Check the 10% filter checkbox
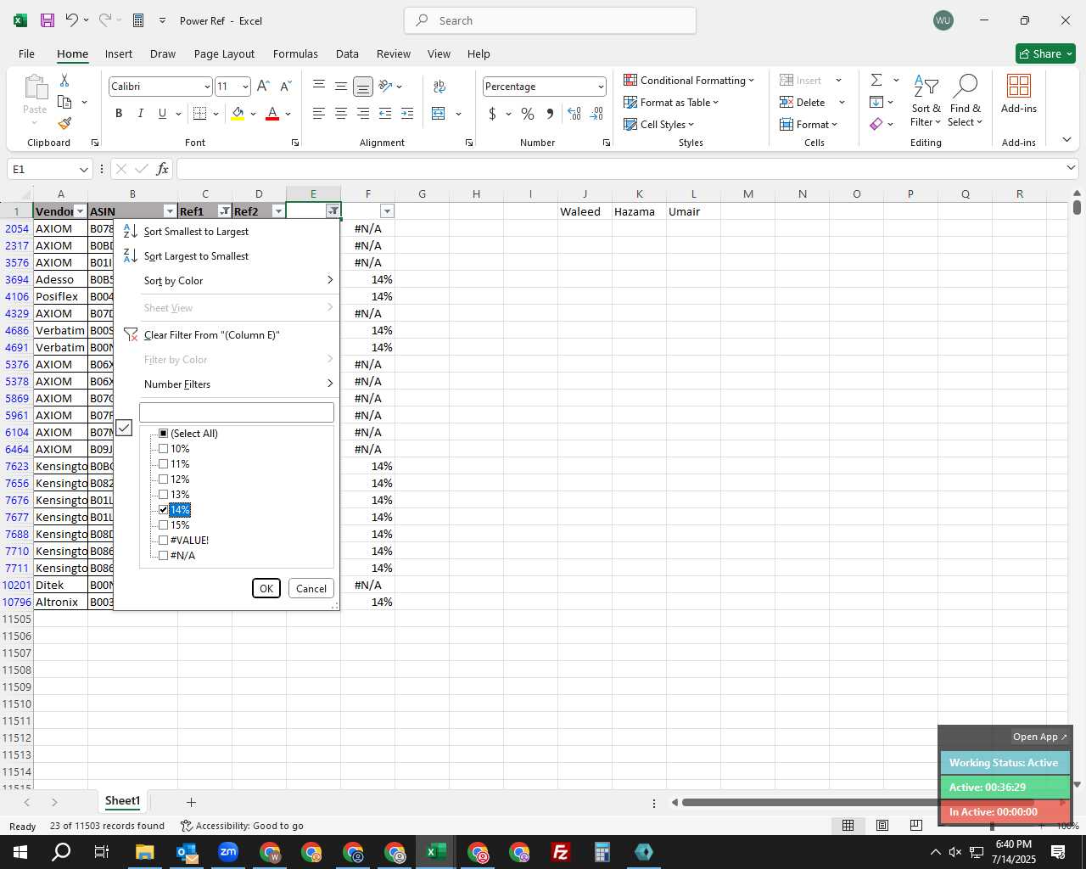The height and width of the screenshot is (869, 1086). (x=164, y=448)
